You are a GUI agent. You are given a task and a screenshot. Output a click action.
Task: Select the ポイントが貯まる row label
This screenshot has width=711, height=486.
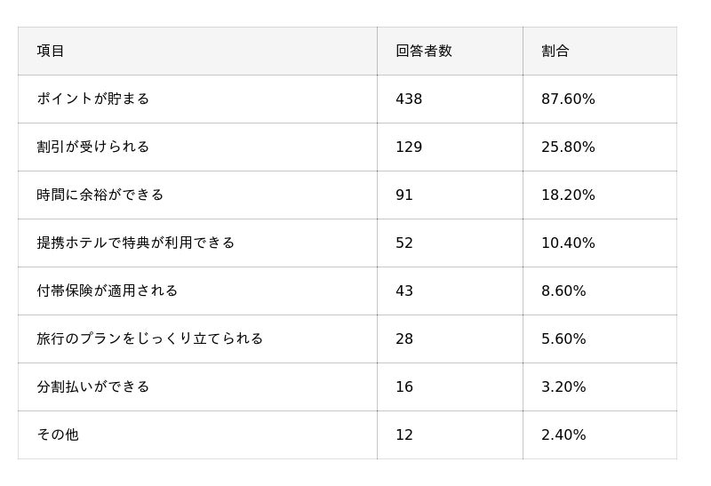tap(93, 100)
